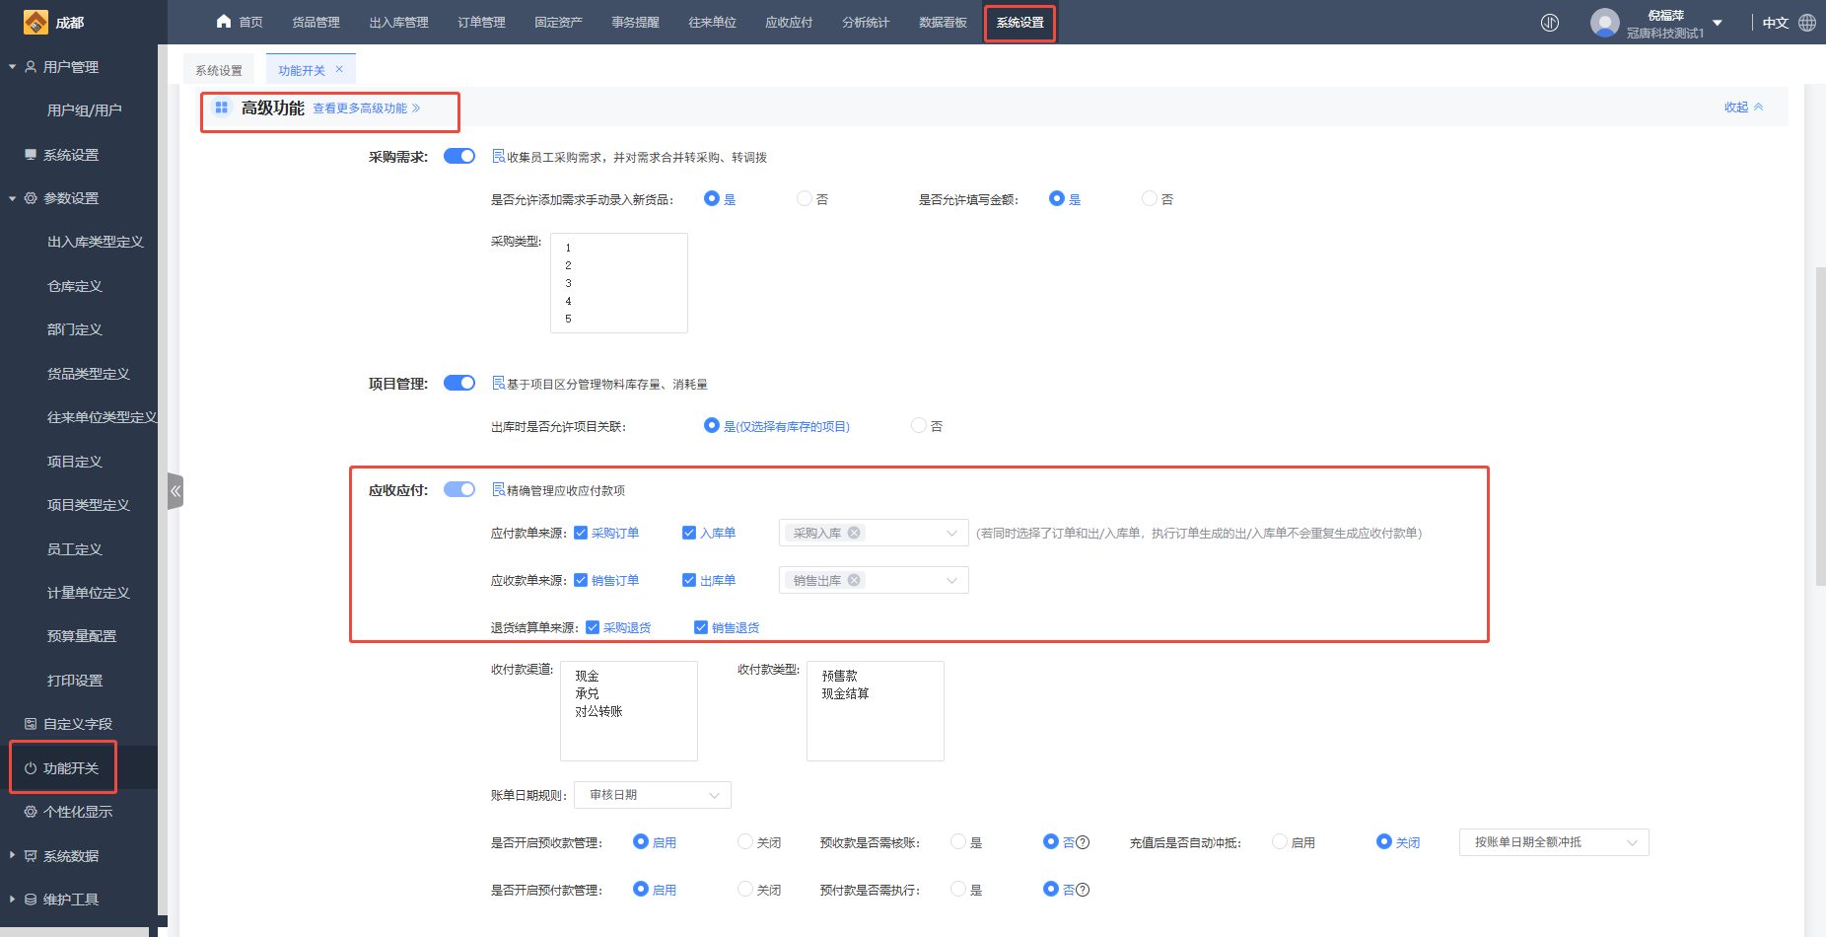Close the 功能开关 tab with x icon
Viewport: 1826px width, 937px height.
point(339,69)
